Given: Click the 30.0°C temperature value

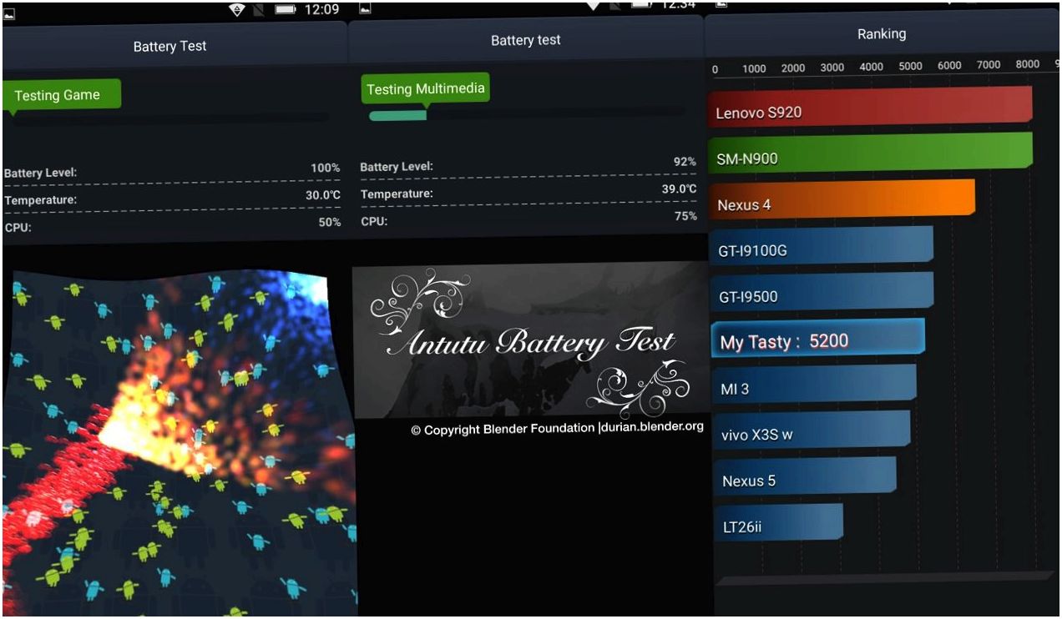Looking at the screenshot, I should coord(323,195).
